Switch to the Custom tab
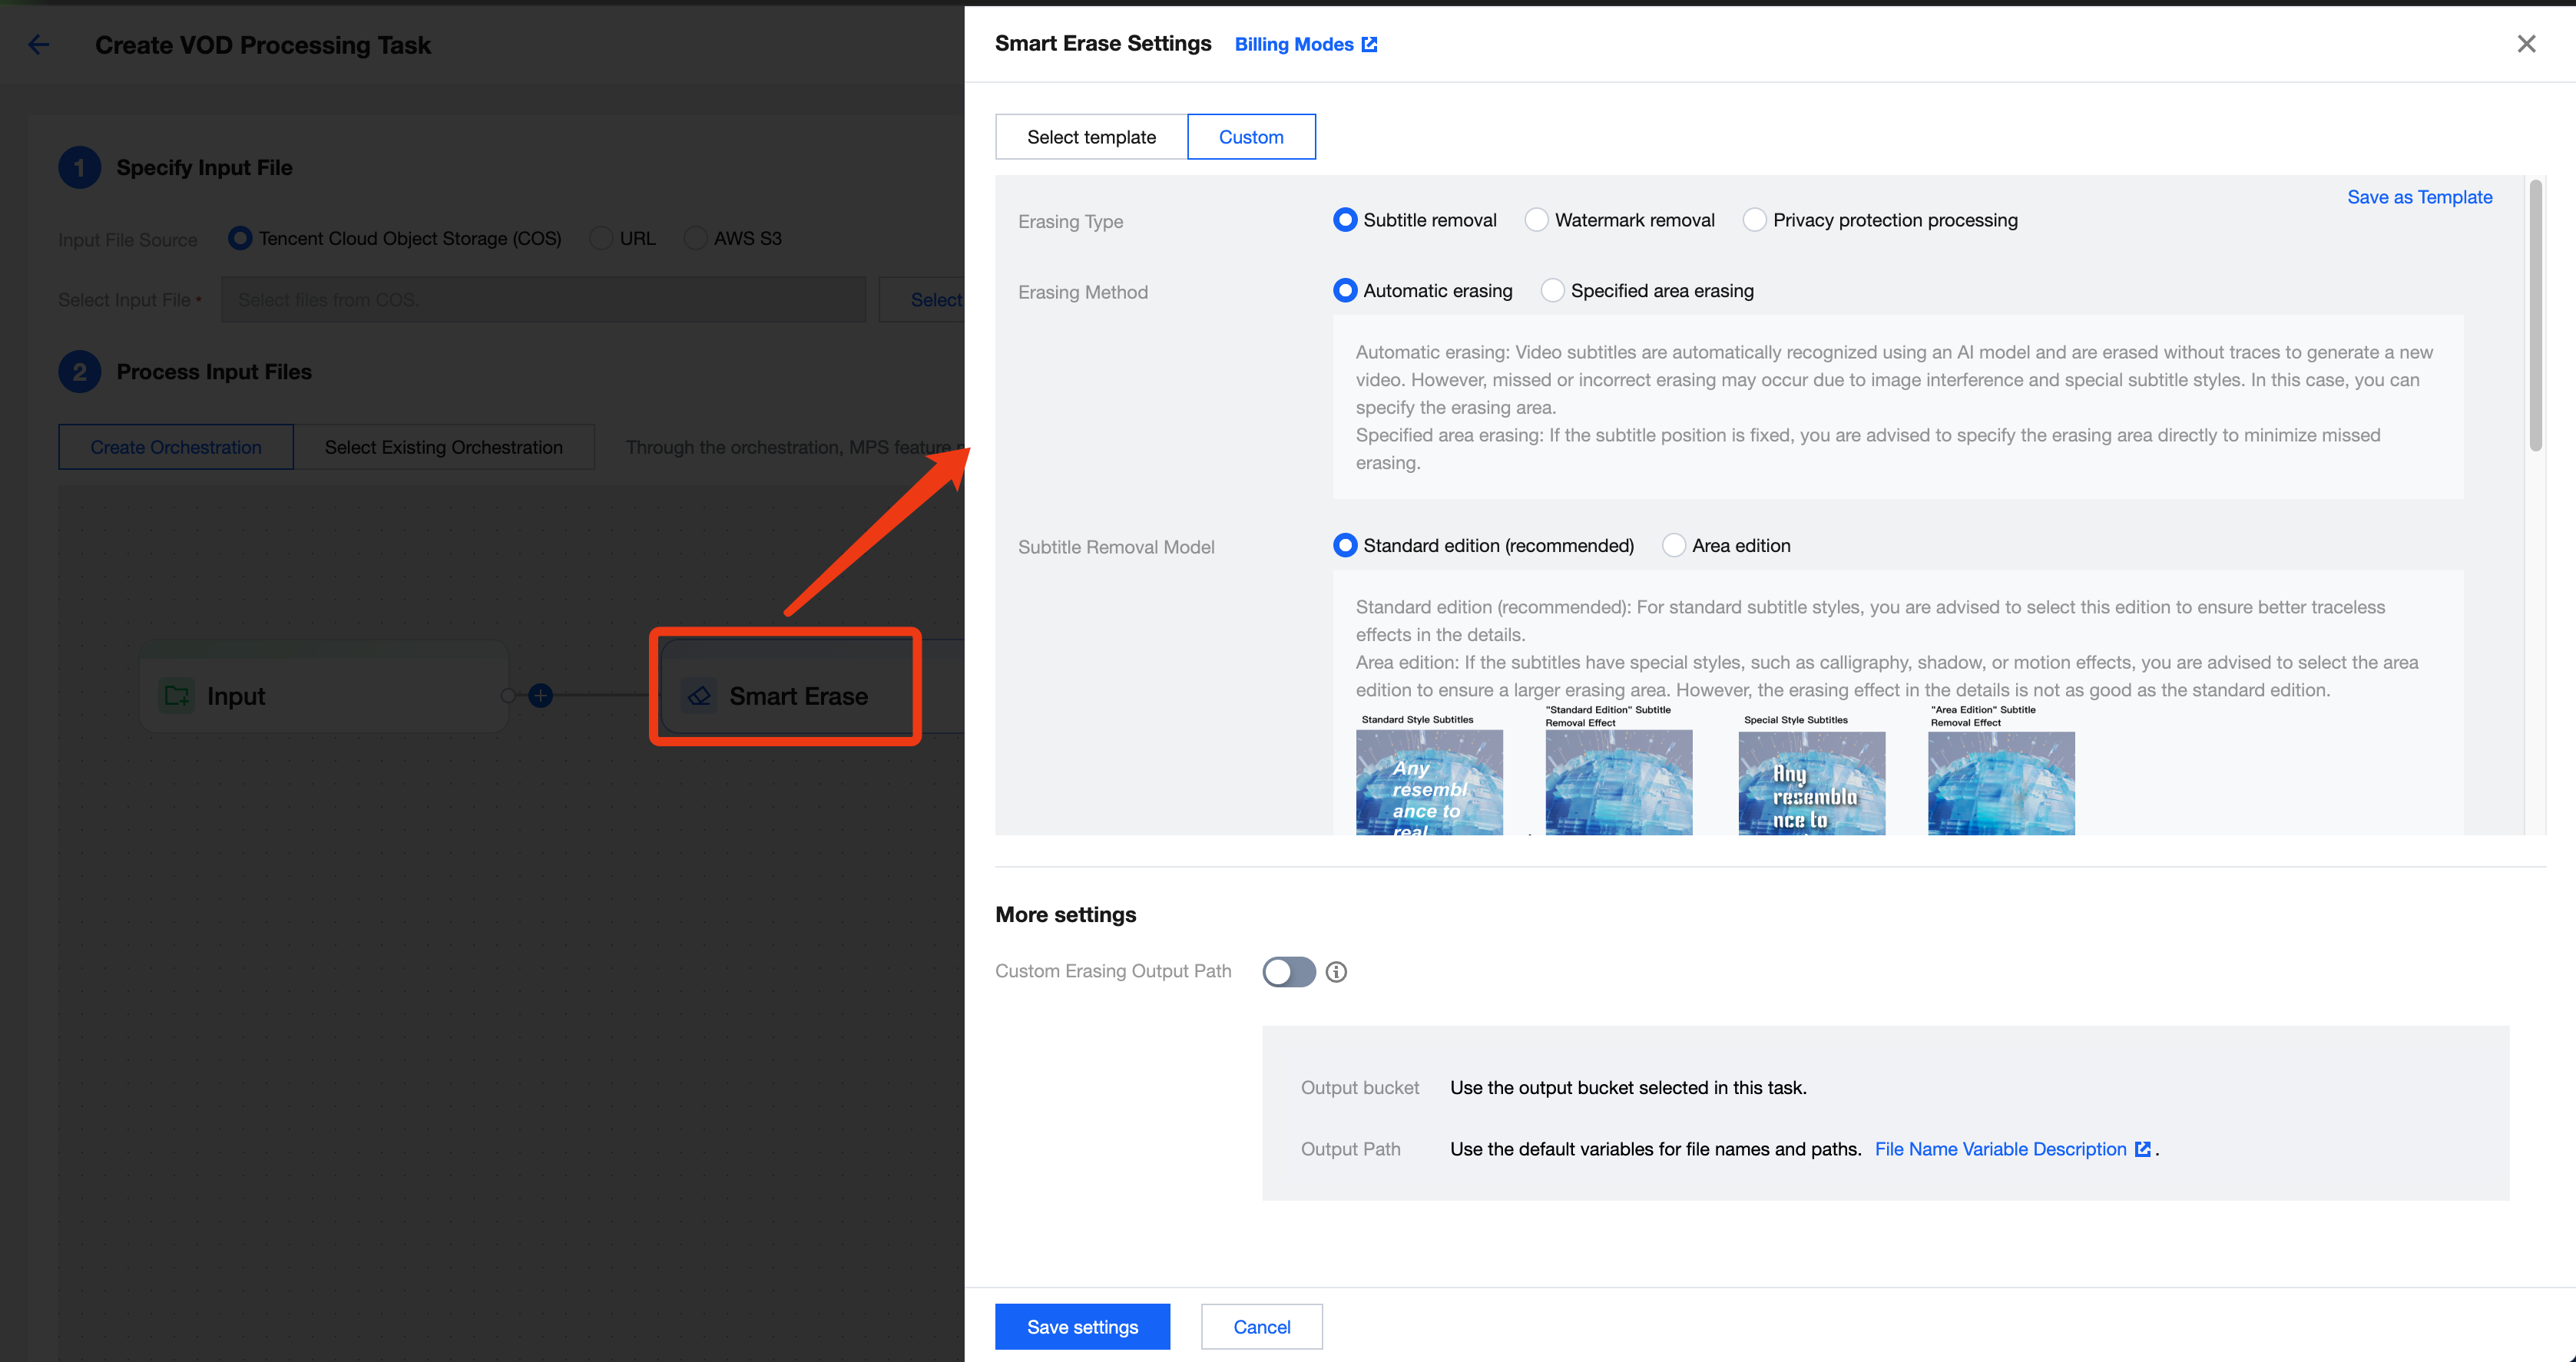The image size is (2576, 1362). point(1251,137)
